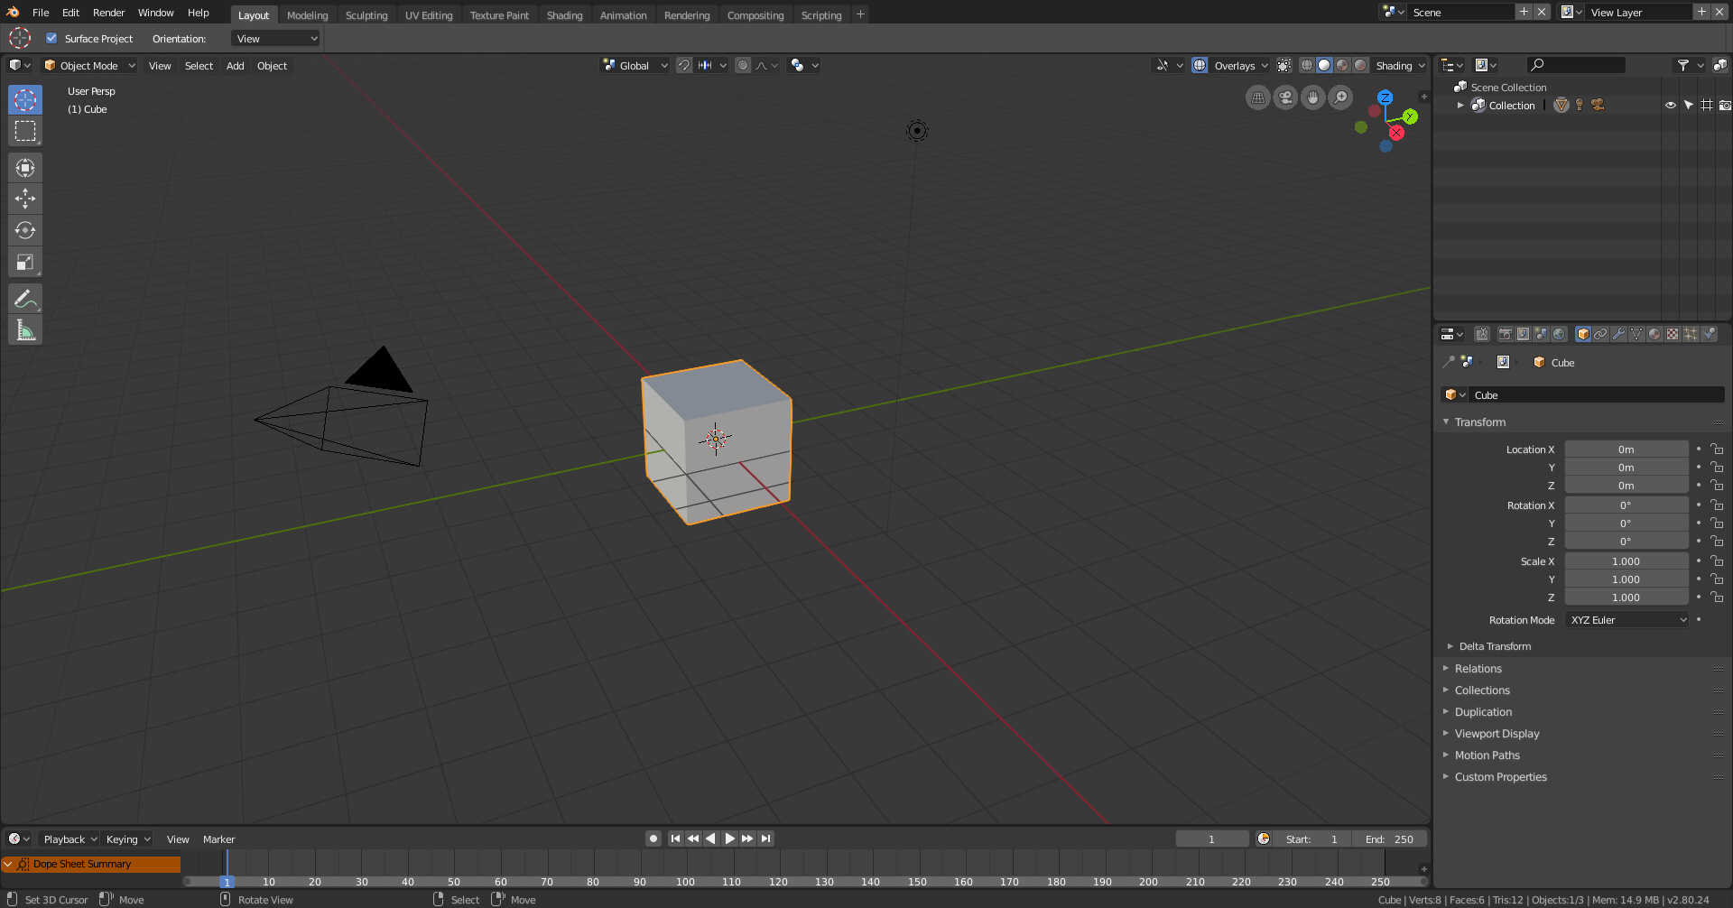Toggle snapping magnet button
The width and height of the screenshot is (1733, 908).
(x=684, y=65)
